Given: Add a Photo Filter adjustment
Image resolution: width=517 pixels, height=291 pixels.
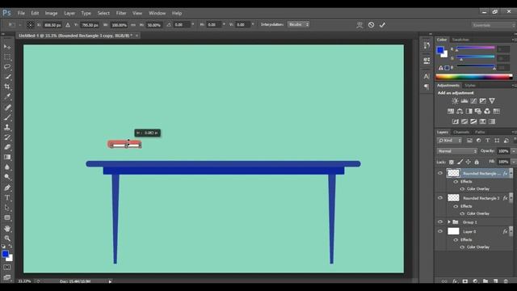Looking at the screenshot, I should coord(478,112).
